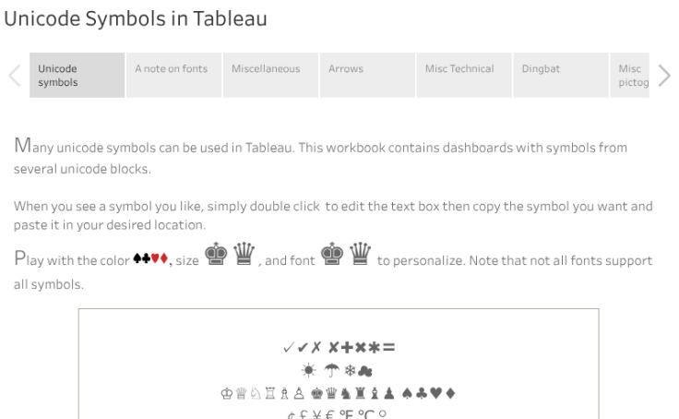Click the 'Unicode Symbols in Tableau' title
Image resolution: width=679 pixels, height=419 pixels.
click(x=136, y=19)
